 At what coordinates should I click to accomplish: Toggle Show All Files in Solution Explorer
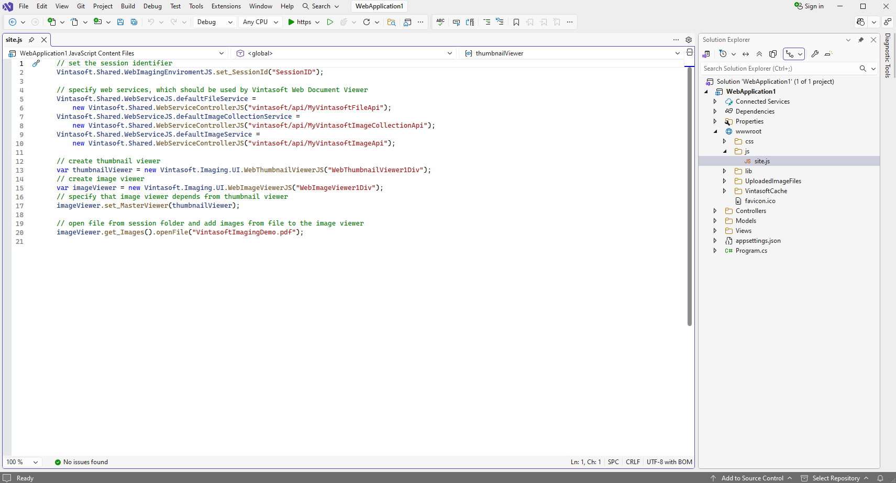pyautogui.click(x=773, y=54)
